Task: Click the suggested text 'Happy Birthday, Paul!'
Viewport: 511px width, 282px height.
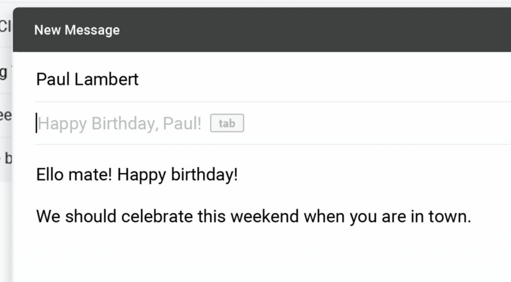Action: coord(119,123)
